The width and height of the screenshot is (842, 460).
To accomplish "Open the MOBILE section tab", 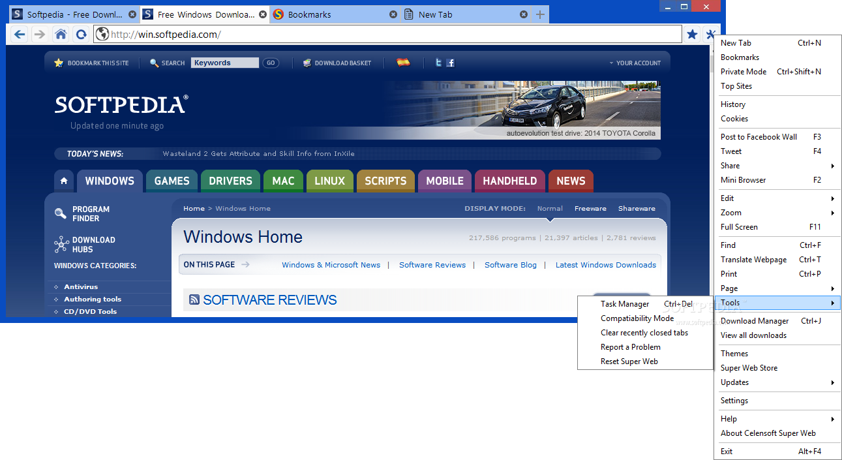I will (x=445, y=181).
